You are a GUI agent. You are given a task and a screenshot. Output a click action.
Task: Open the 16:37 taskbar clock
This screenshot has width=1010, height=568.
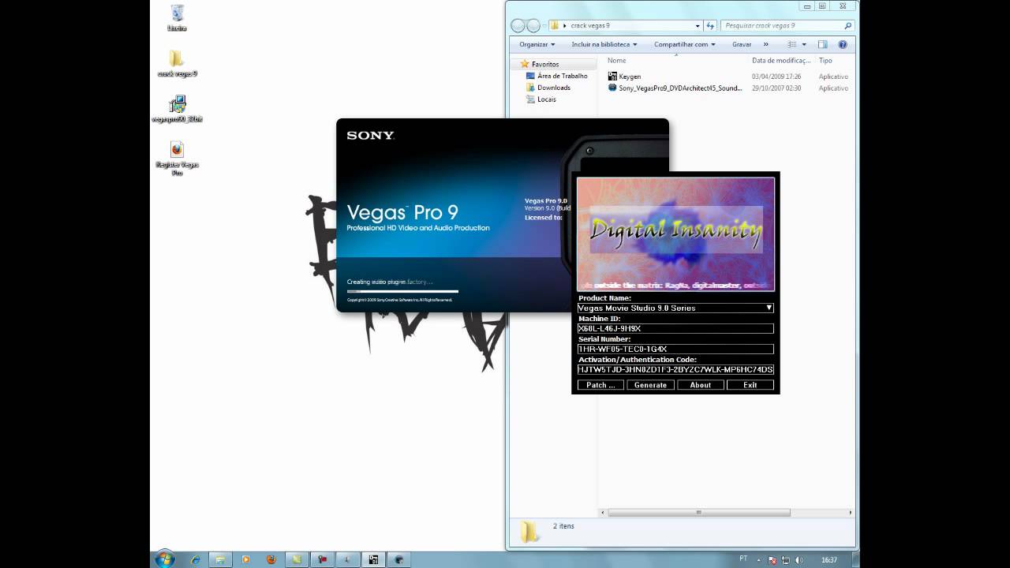point(829,560)
